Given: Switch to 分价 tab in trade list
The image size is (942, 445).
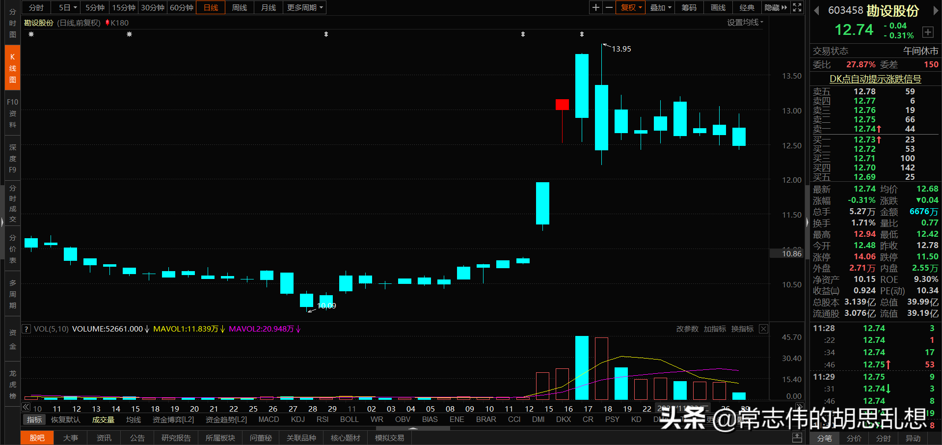Looking at the screenshot, I should 854,438.
